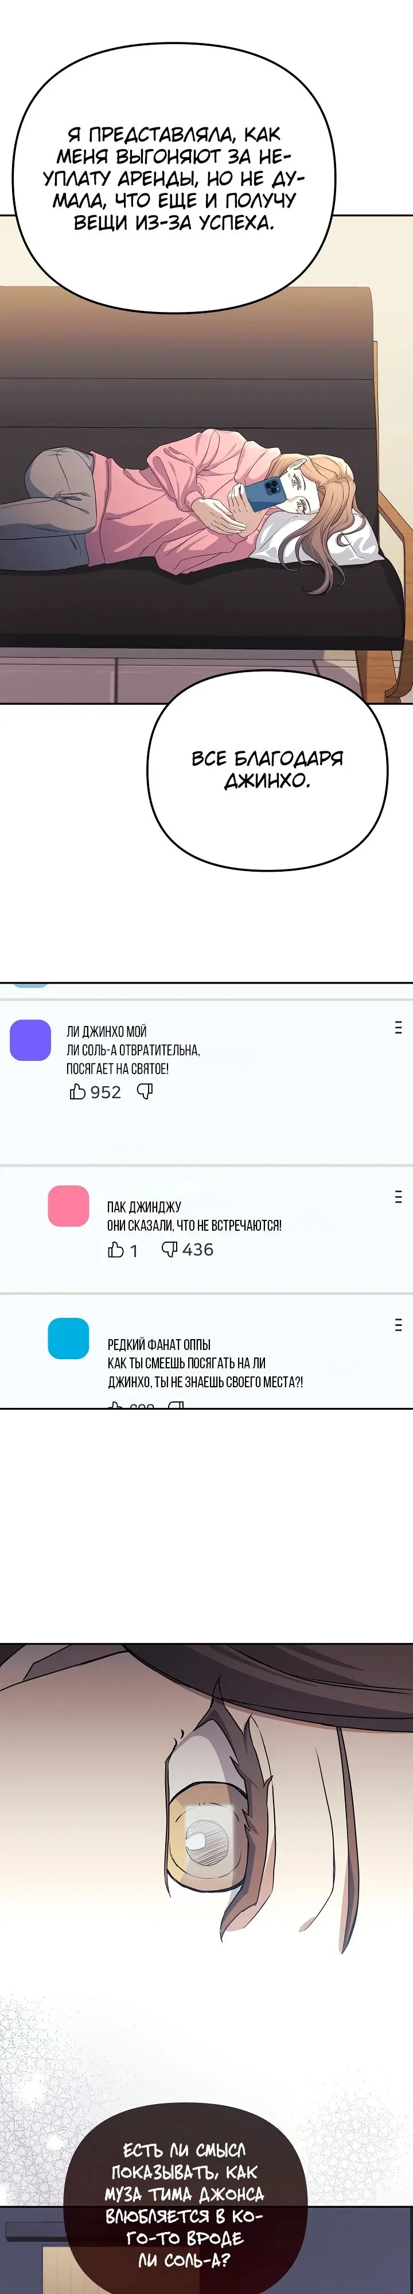Viewport: 413px width, 2294px height.
Task: Click the blue phone the girl holds
Action: pos(264,493)
